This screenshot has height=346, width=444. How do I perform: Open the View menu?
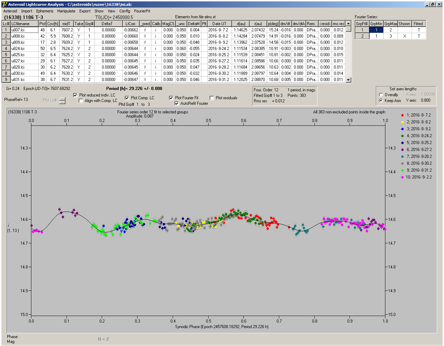click(x=111, y=11)
